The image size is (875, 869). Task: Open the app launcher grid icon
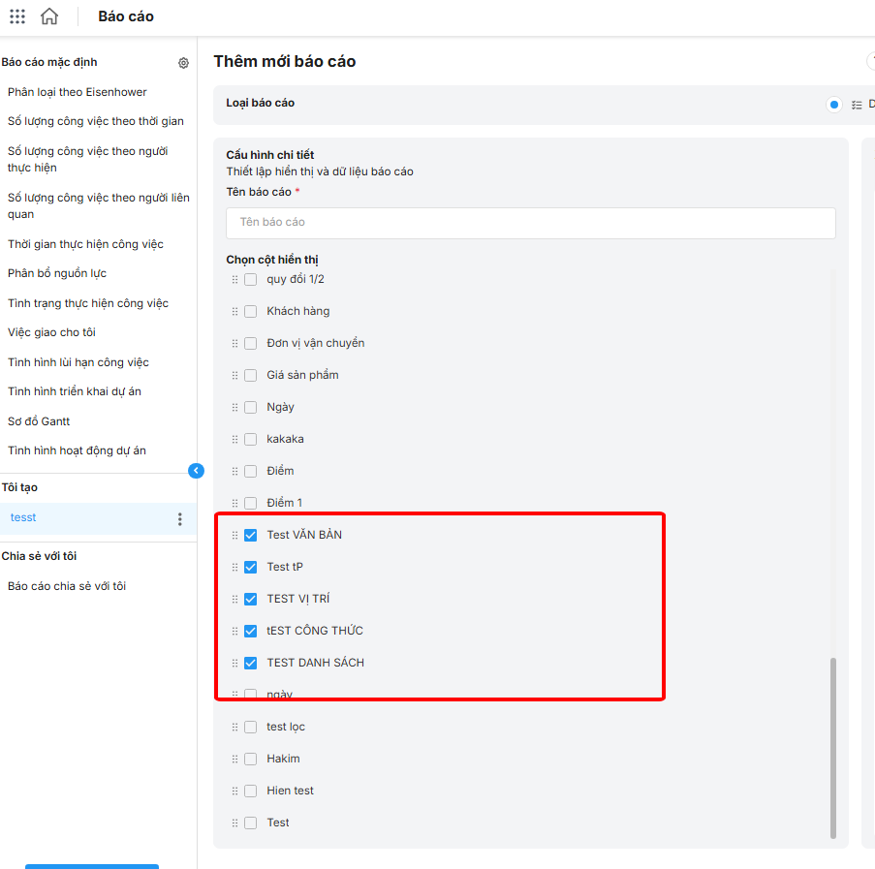[x=17, y=16]
